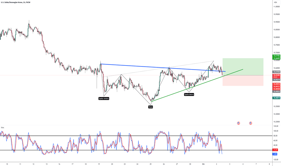Screen dimensions: 281x166
Task: Click date 19 on the time axis
Action: click(x=99, y=164)
